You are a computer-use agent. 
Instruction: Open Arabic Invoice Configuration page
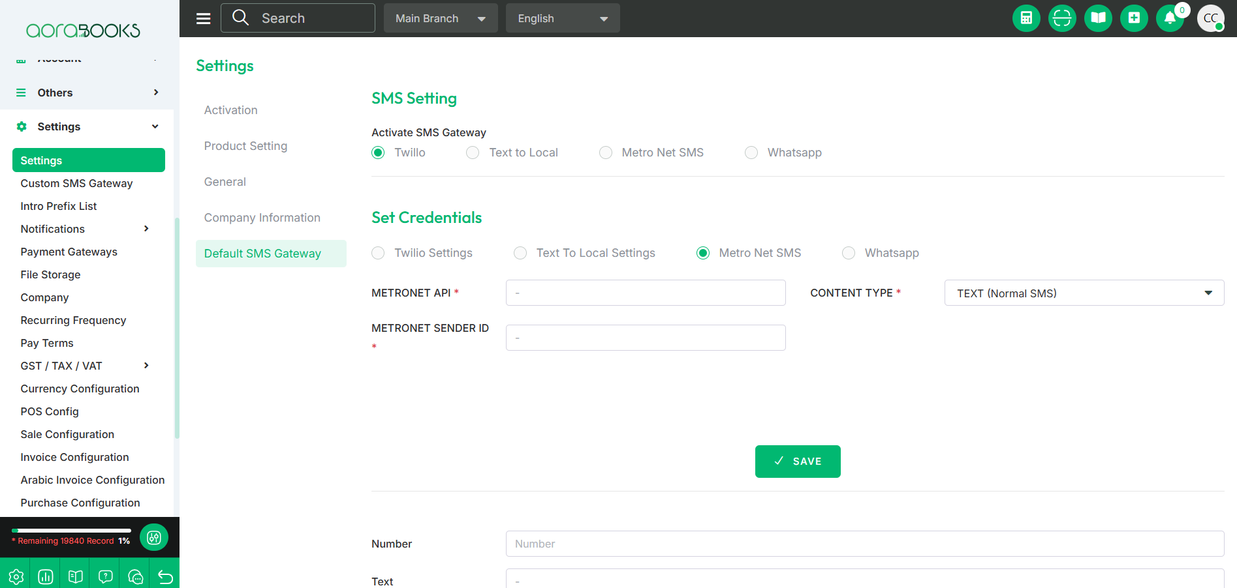93,480
